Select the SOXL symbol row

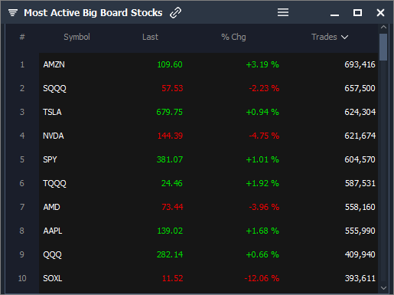coord(208,278)
